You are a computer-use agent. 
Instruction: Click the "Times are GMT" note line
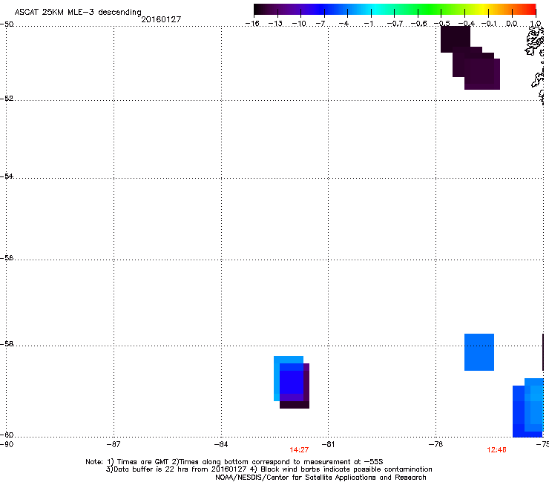[234, 462]
